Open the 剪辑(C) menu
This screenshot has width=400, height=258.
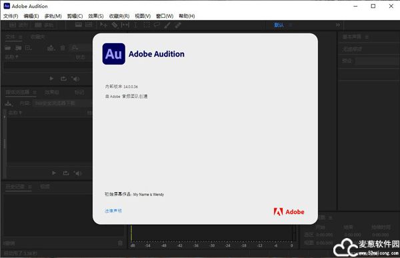75,16
